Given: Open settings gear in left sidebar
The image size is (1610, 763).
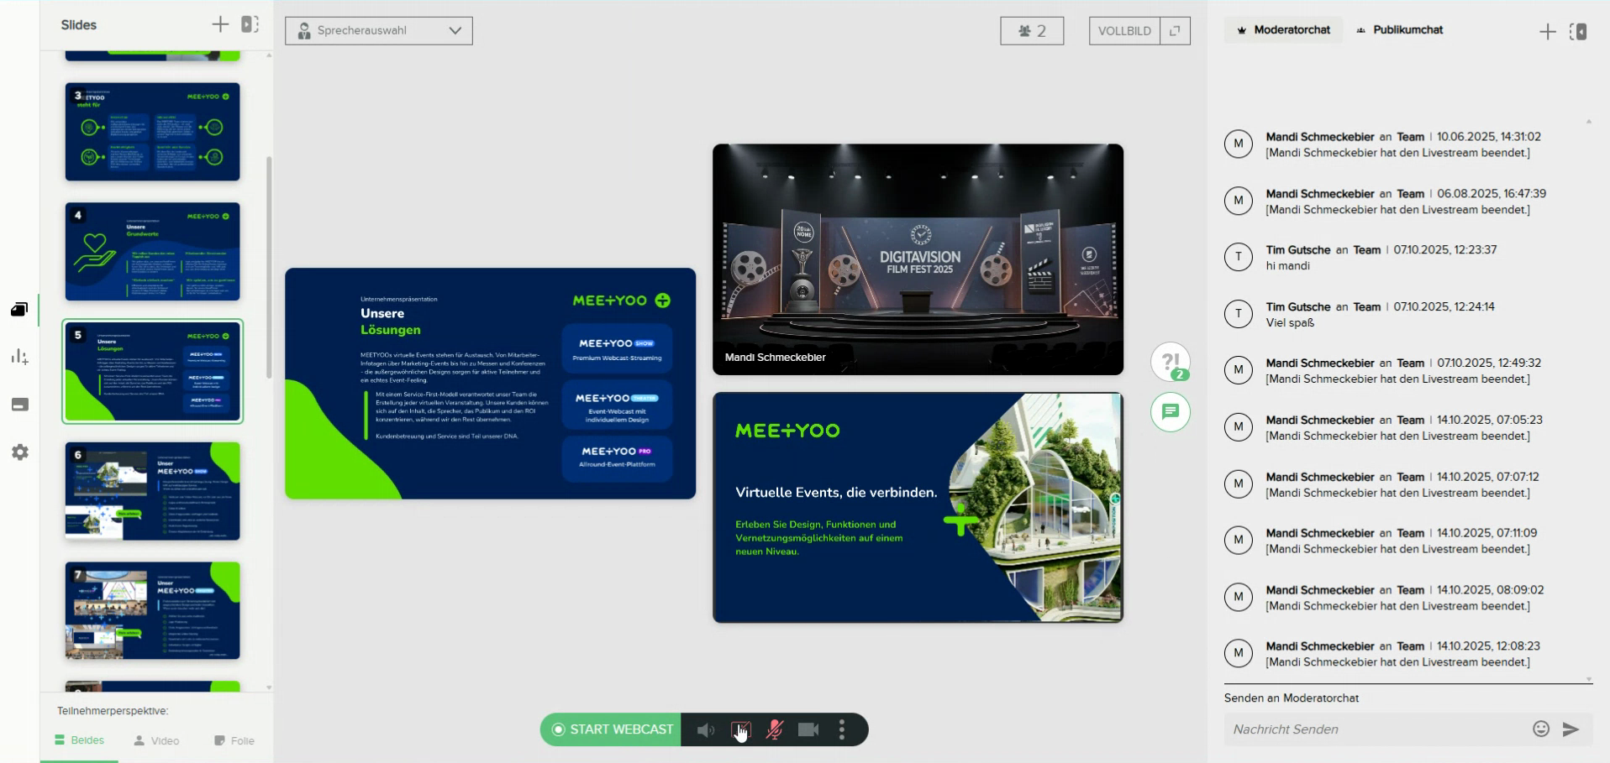Looking at the screenshot, I should click(x=19, y=452).
